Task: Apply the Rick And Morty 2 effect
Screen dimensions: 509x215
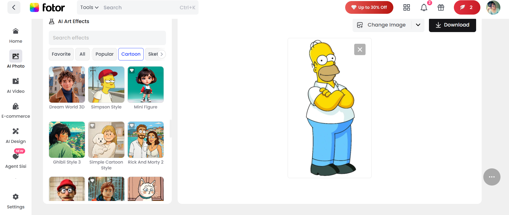Action: click(x=146, y=140)
